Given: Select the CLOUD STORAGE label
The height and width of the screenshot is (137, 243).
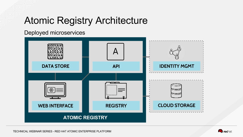Looking at the screenshot, I should (x=176, y=105).
